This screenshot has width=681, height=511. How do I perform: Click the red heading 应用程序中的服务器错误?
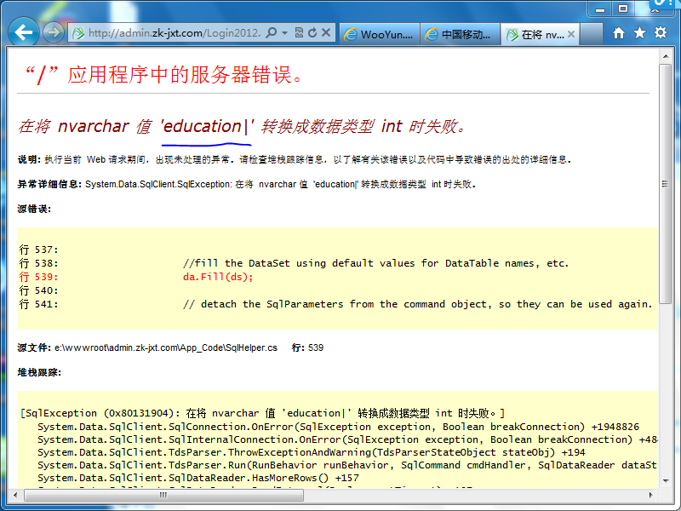tap(163, 75)
